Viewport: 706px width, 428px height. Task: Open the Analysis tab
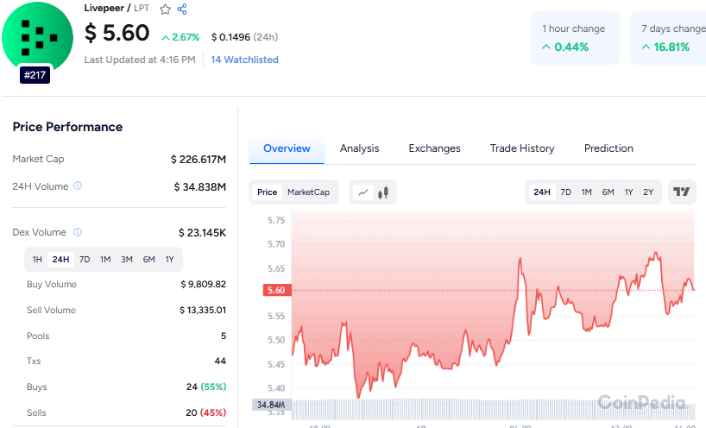pyautogui.click(x=359, y=148)
